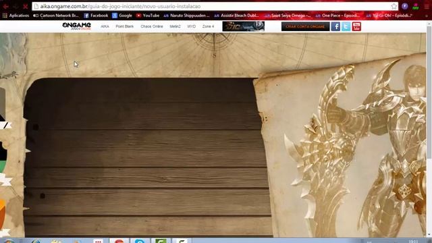Viewport: 432px width, 243px height.
Task: Select Point Blank in site navigation
Action: coord(124,26)
